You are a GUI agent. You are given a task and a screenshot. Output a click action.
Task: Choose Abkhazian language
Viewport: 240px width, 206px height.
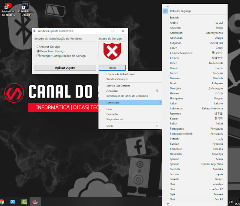point(195,38)
